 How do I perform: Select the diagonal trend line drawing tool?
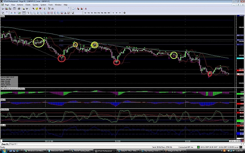click(x=38, y=13)
